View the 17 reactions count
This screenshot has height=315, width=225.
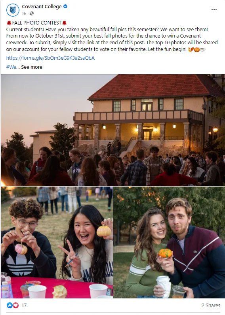24,305
